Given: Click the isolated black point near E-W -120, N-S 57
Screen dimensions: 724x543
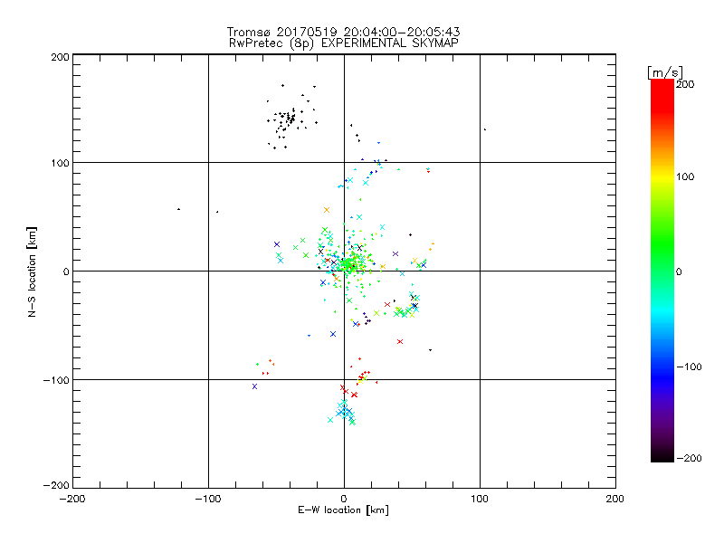Looking at the screenshot, I should tap(178, 209).
